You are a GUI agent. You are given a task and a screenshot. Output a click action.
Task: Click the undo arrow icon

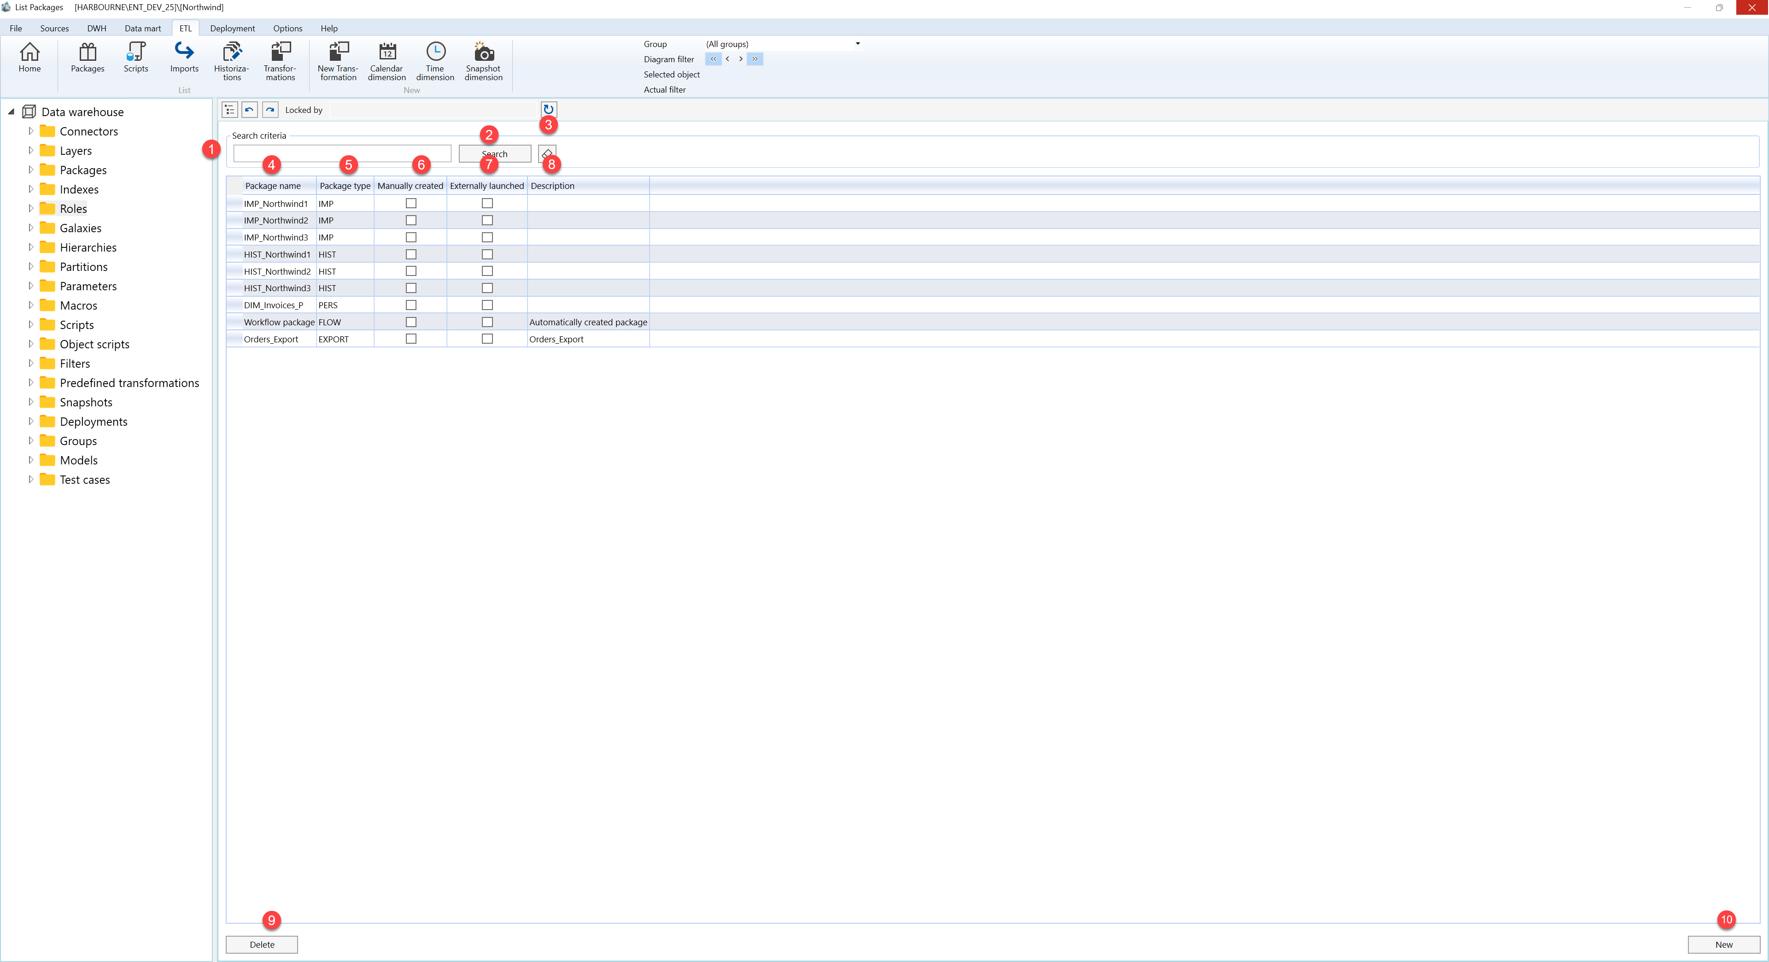(250, 110)
